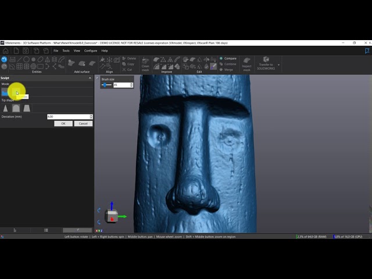Viewport: 372px width, 279px height.
Task: Select the pointed tip shape
Action: pyautogui.click(x=6, y=108)
